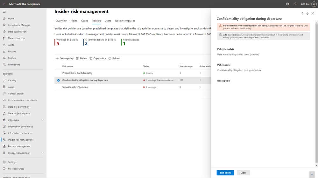Image resolution: width=318 pixels, height=178 pixels.
Task: Click the Data loss prevention icon
Action: click(x=4, y=107)
